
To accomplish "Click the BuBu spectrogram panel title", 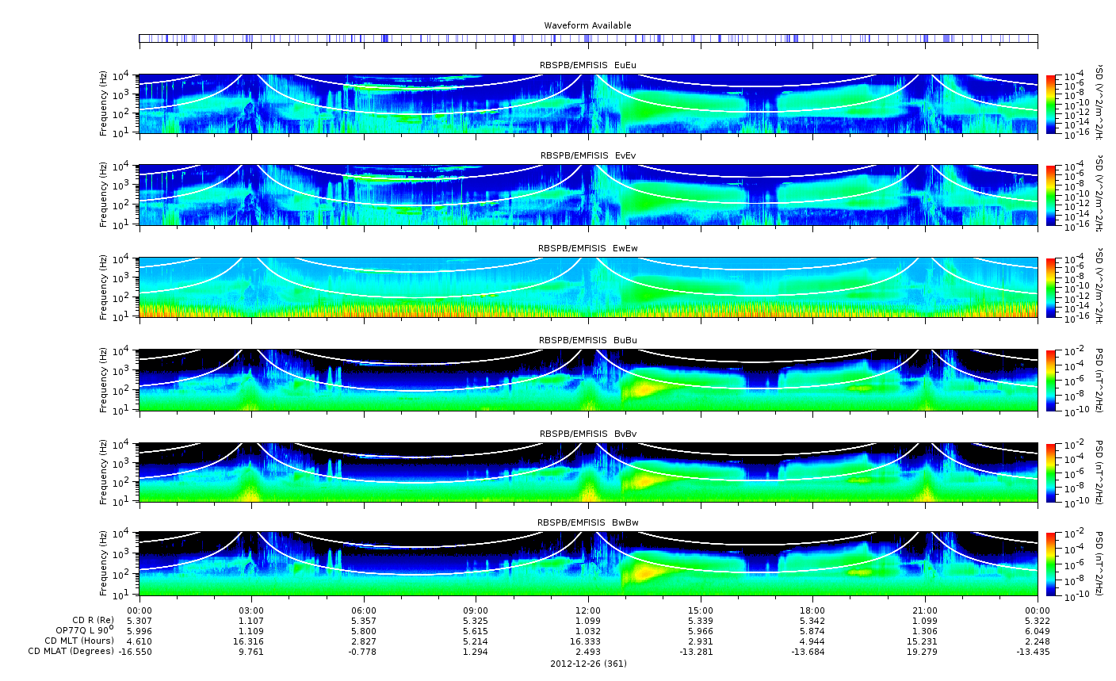I will 588,341.
